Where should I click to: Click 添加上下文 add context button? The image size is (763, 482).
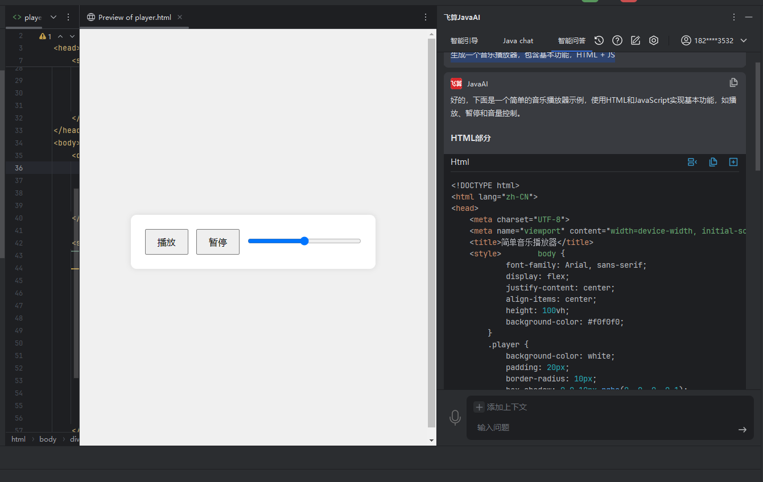coord(501,407)
